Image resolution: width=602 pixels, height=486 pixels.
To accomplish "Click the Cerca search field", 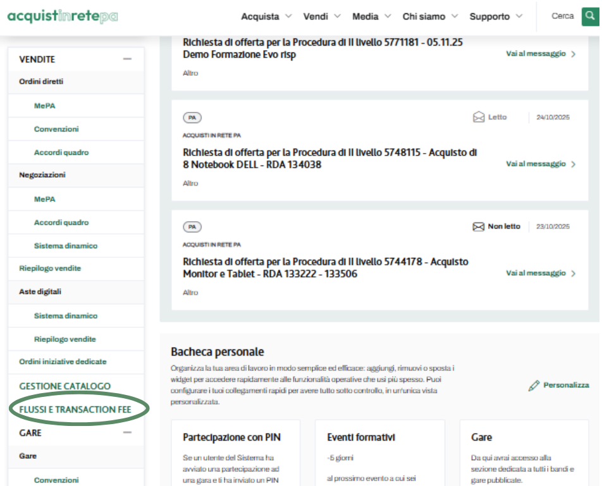I will point(562,16).
